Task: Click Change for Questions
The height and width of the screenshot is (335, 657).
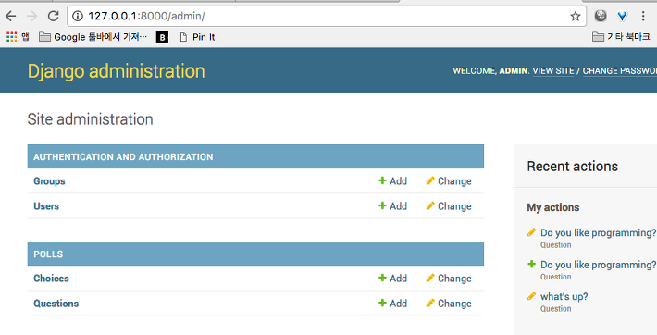Action: click(449, 304)
